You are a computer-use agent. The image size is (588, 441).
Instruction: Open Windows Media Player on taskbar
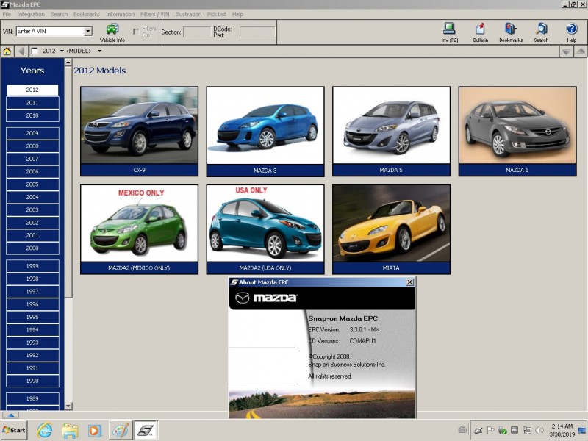(95, 431)
